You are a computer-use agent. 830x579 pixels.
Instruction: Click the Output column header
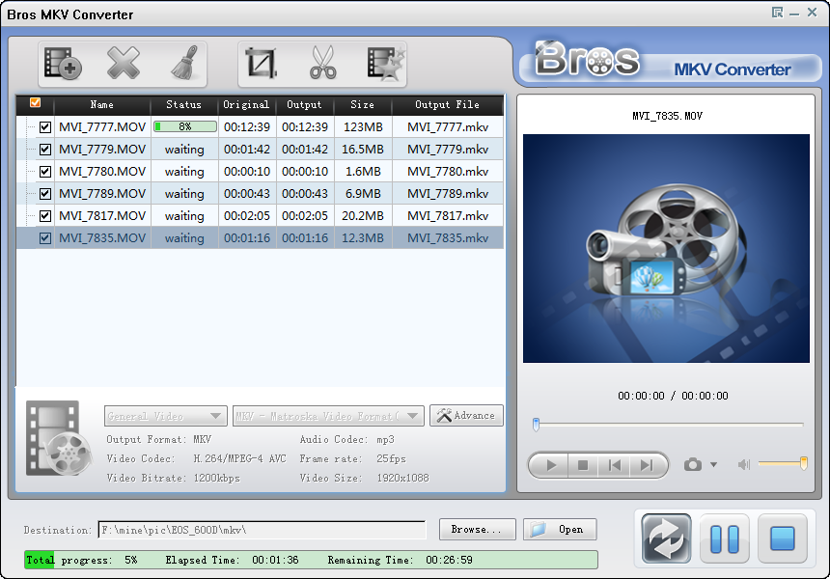coord(304,105)
